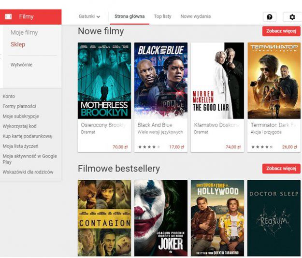The image size is (302, 258).
Task: Select Sklep in sidebar
Action: point(18,44)
